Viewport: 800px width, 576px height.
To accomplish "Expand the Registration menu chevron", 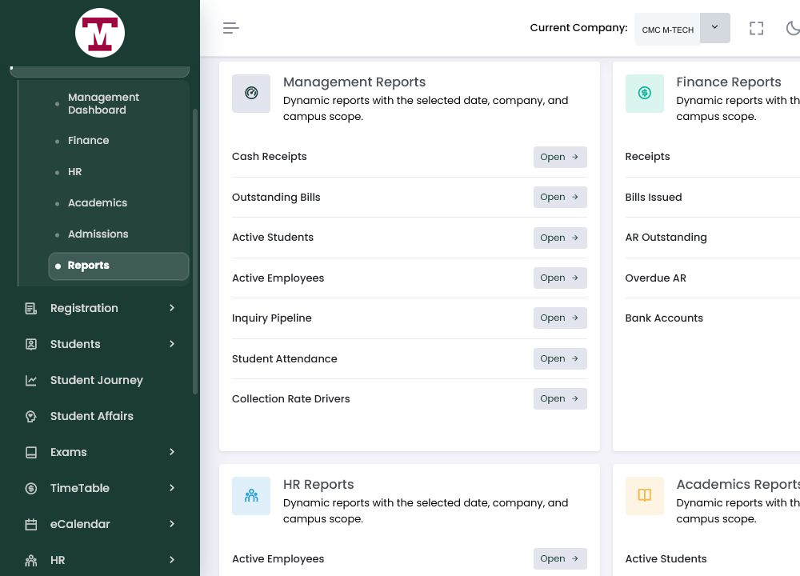I will [172, 308].
